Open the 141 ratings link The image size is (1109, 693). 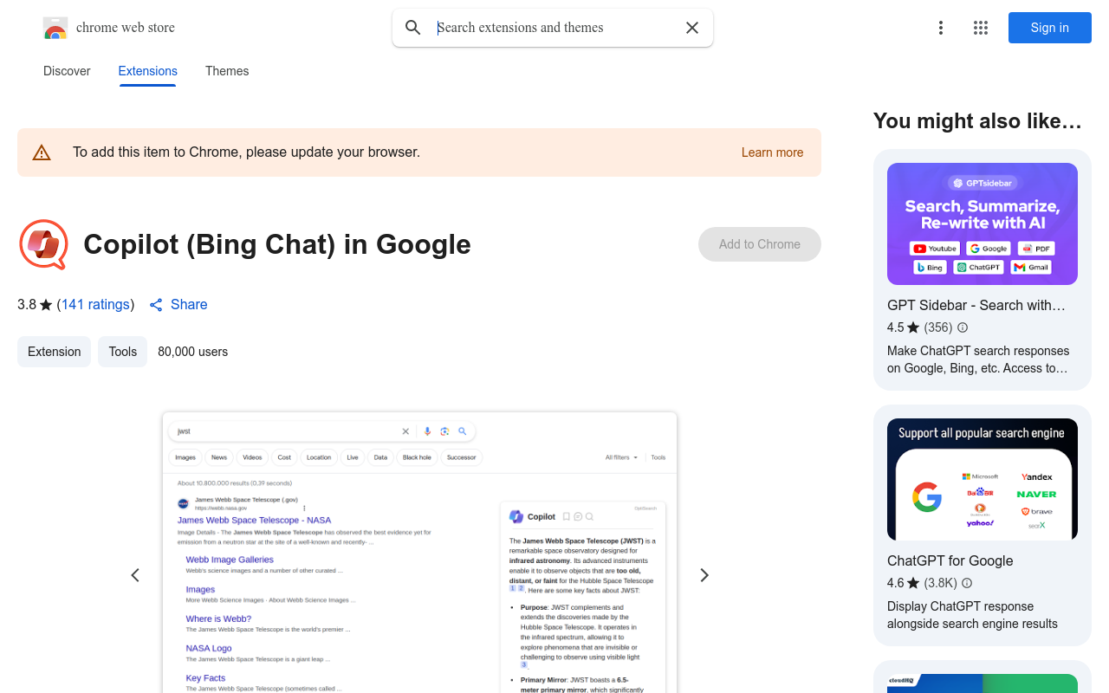point(95,305)
